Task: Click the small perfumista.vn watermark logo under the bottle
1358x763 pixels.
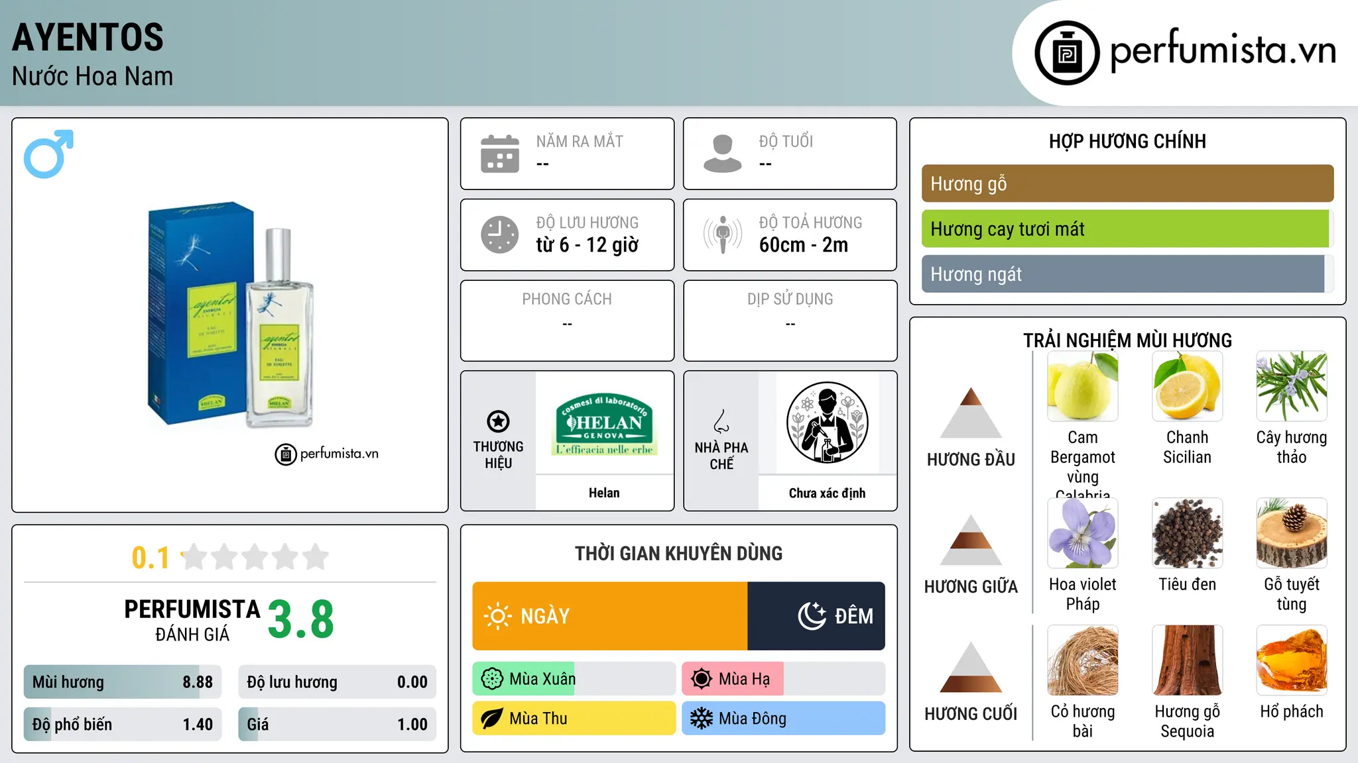Action: coord(326,454)
